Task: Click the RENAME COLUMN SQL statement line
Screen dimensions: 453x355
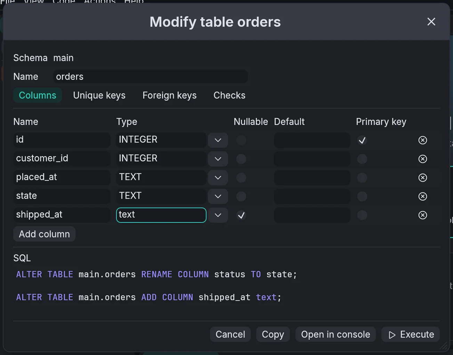Action: pyautogui.click(x=157, y=274)
